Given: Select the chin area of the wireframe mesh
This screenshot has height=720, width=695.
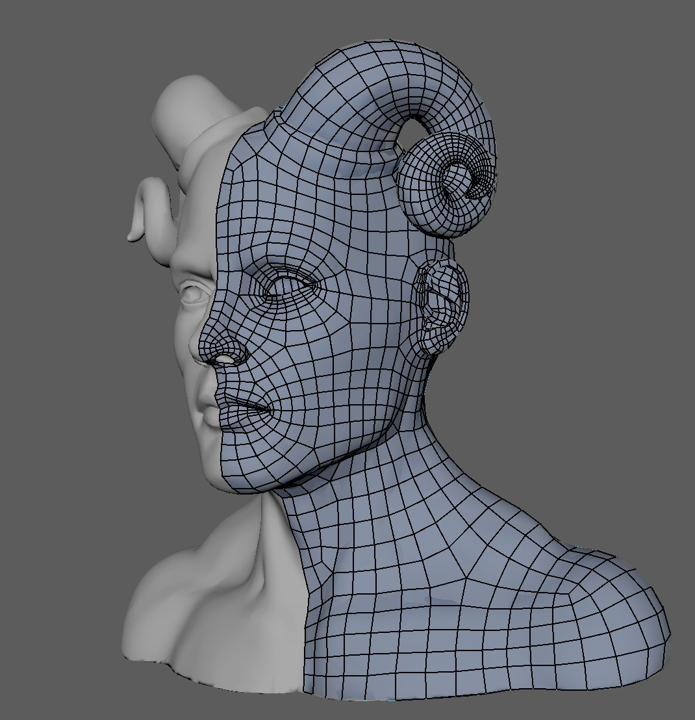Looking at the screenshot, I should pyautogui.click(x=247, y=458).
